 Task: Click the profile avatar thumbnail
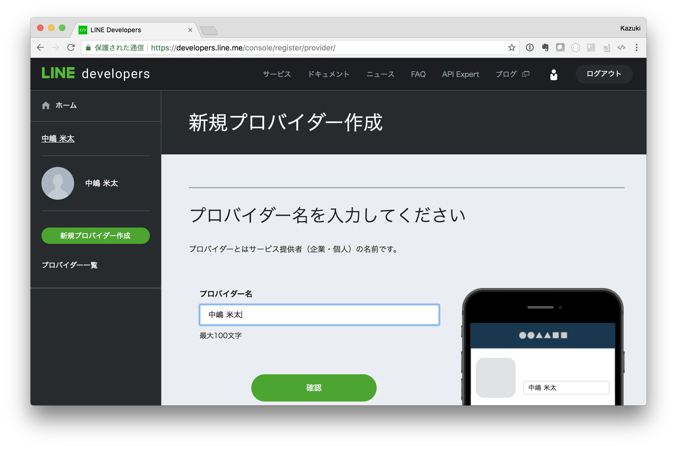point(58,183)
